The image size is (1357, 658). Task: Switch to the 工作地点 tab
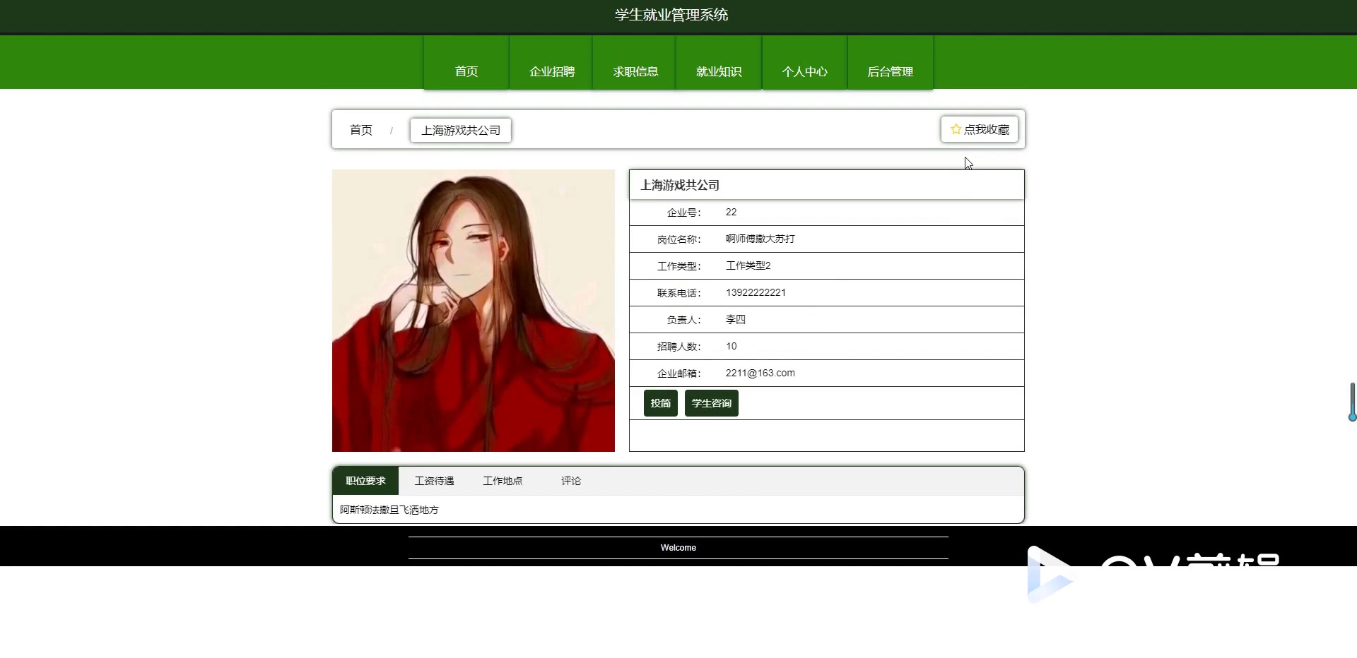coord(503,481)
